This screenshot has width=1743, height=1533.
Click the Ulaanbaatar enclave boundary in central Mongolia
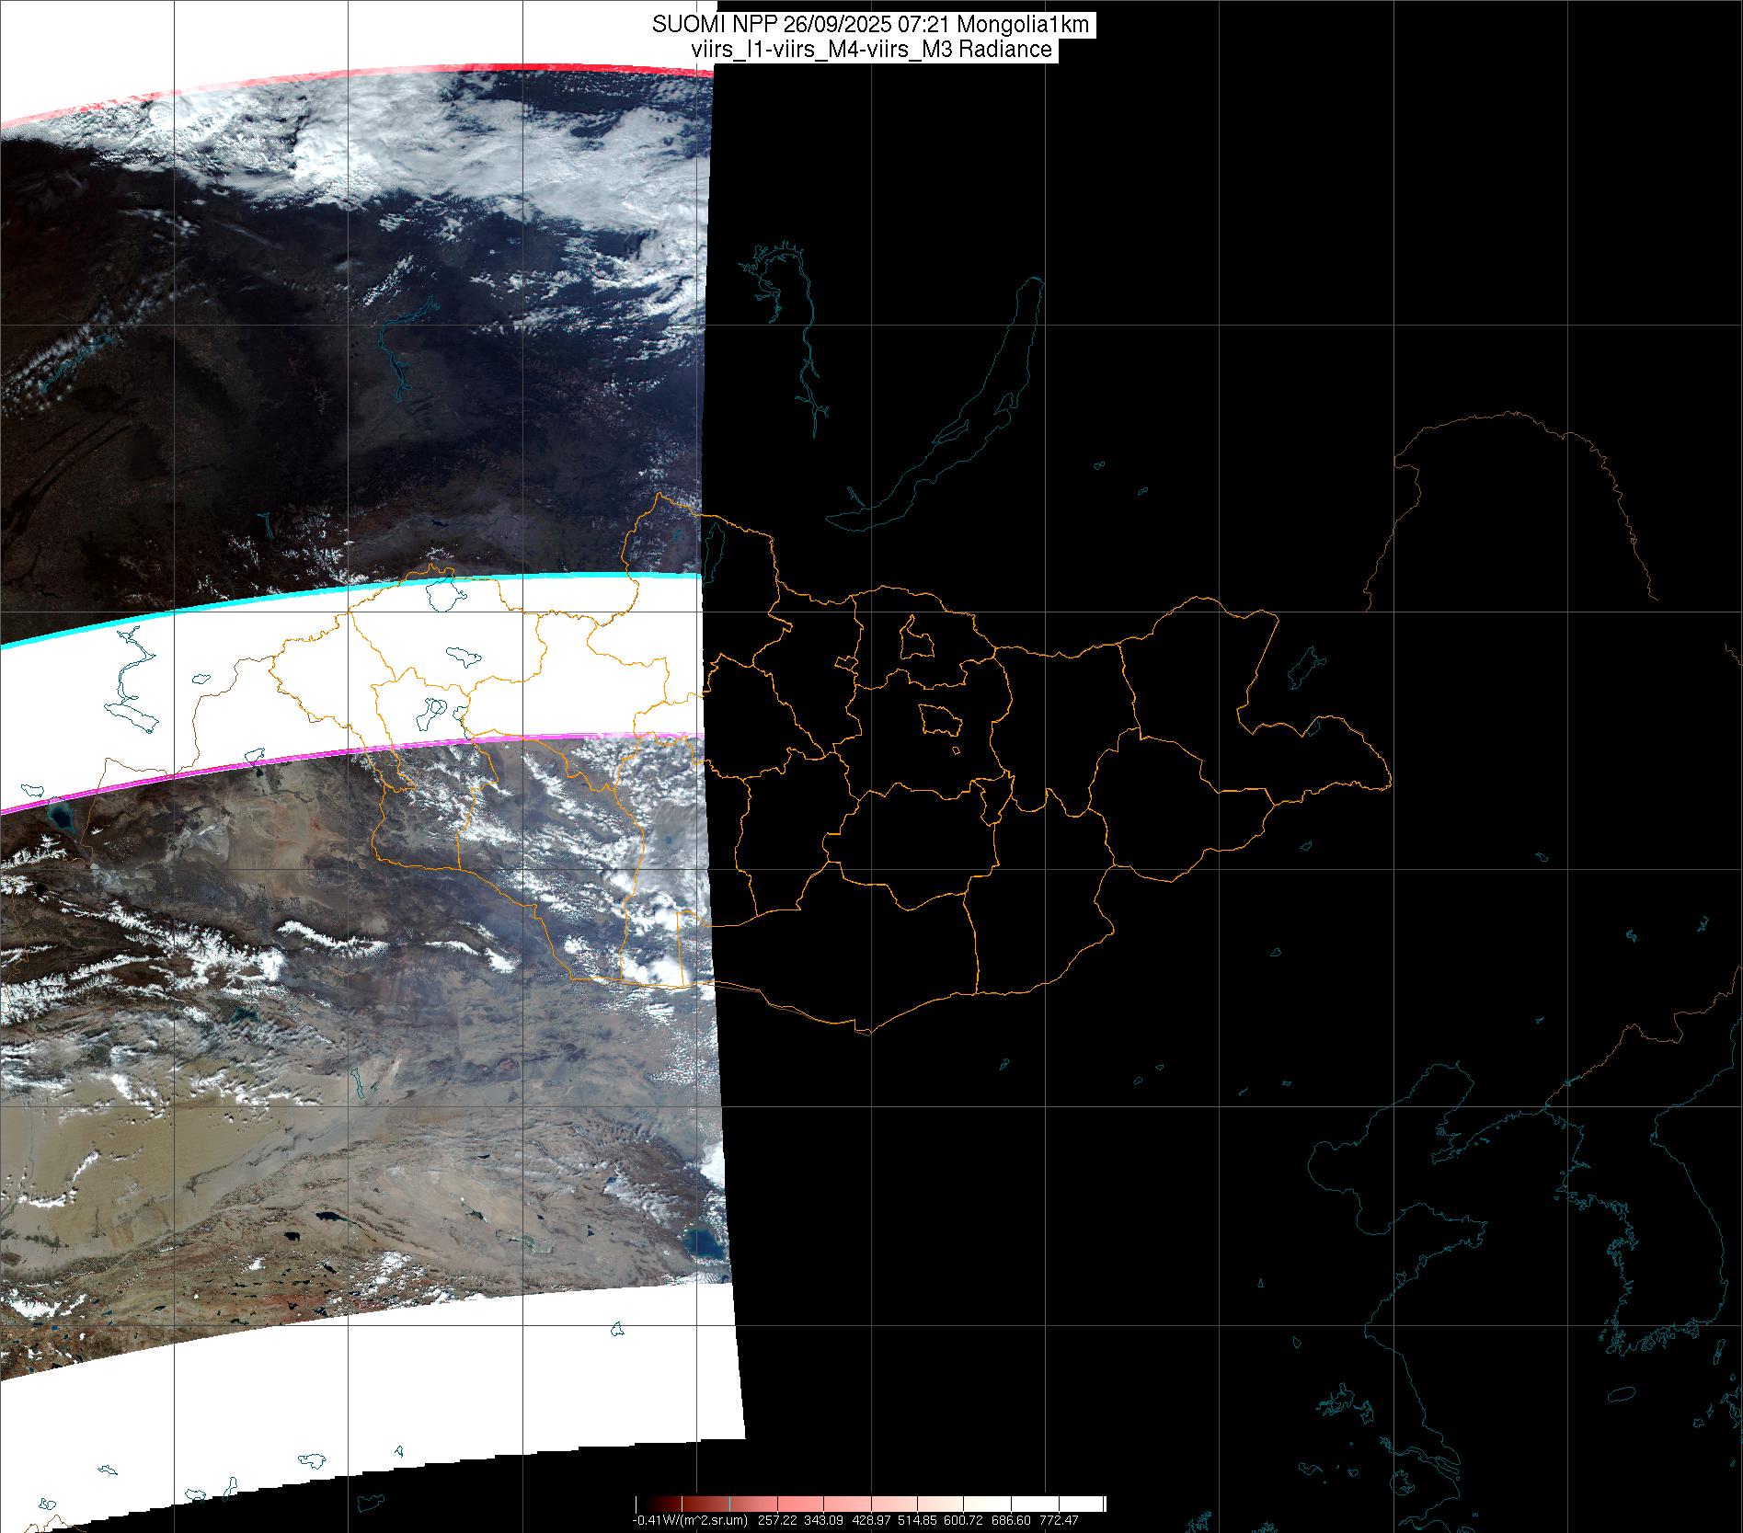coord(939,719)
